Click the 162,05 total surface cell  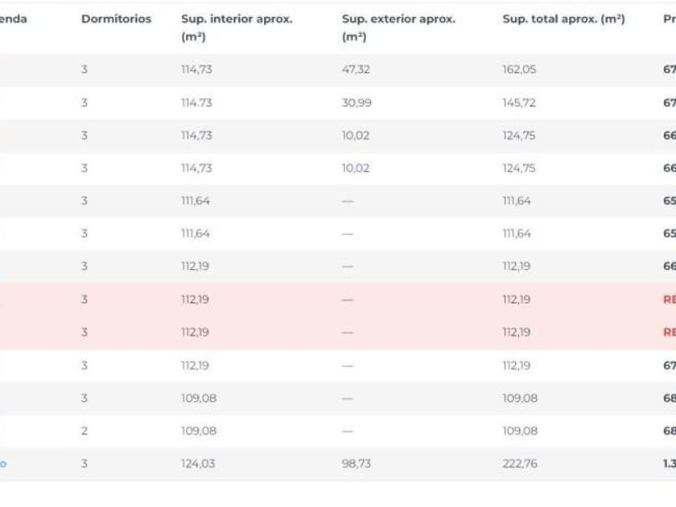[519, 69]
